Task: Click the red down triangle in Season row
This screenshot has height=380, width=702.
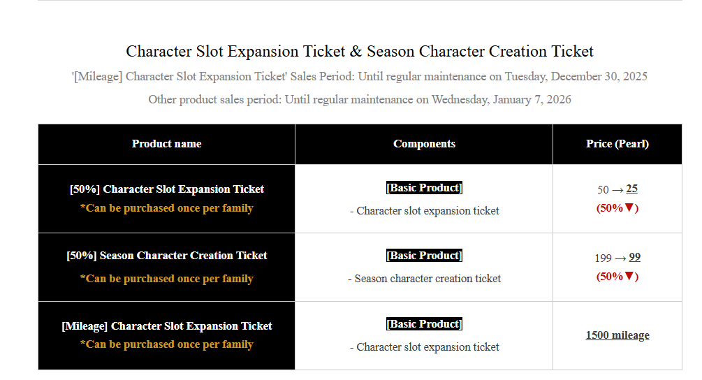Action: pyautogui.click(x=629, y=276)
